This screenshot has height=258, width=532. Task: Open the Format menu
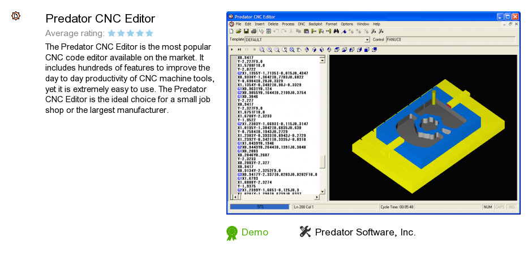tap(332, 24)
